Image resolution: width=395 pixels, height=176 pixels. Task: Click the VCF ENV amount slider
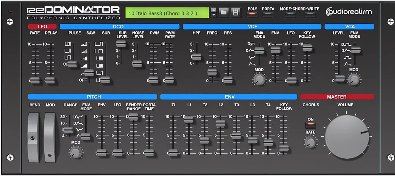pyautogui.click(x=275, y=50)
